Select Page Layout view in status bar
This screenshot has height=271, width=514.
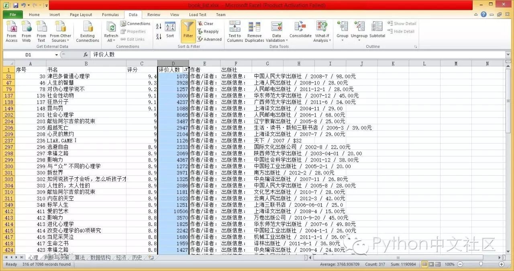click(x=431, y=264)
